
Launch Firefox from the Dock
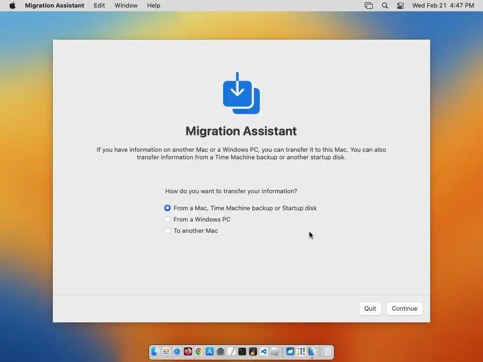[188, 352]
